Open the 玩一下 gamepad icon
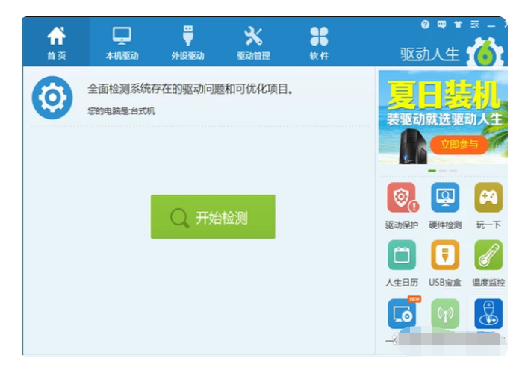The width and height of the screenshot is (522, 370). coord(488,198)
